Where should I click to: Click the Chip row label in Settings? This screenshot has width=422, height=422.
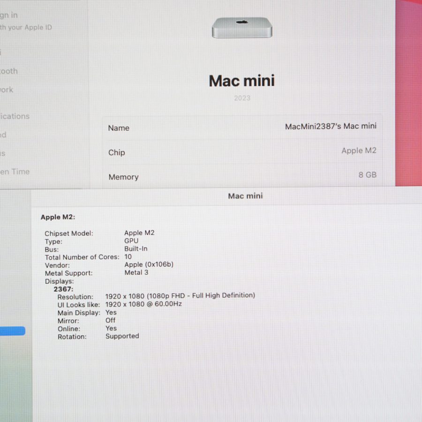[x=117, y=152]
